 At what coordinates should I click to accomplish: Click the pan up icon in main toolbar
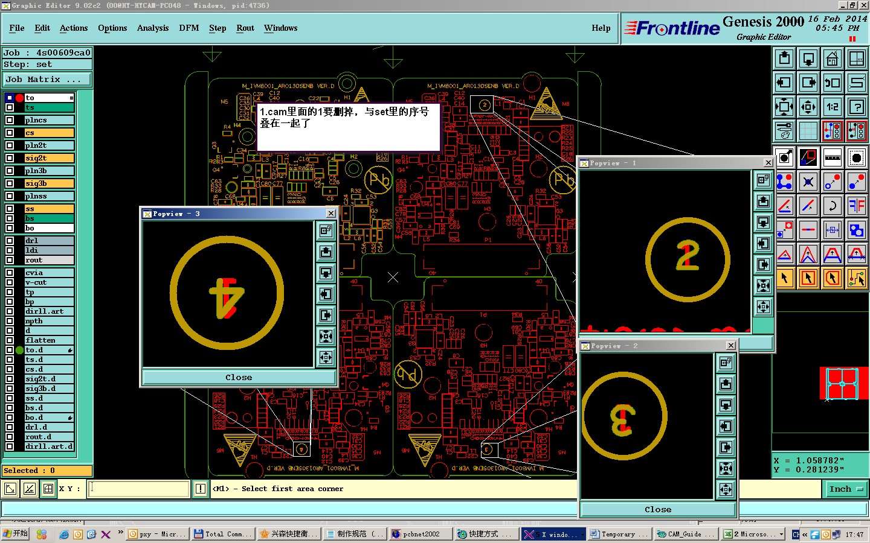(x=784, y=59)
